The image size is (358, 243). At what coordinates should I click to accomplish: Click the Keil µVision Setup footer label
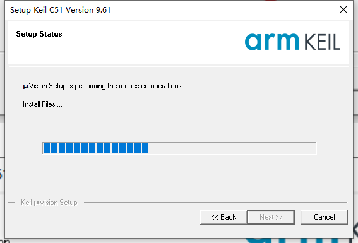(49, 203)
